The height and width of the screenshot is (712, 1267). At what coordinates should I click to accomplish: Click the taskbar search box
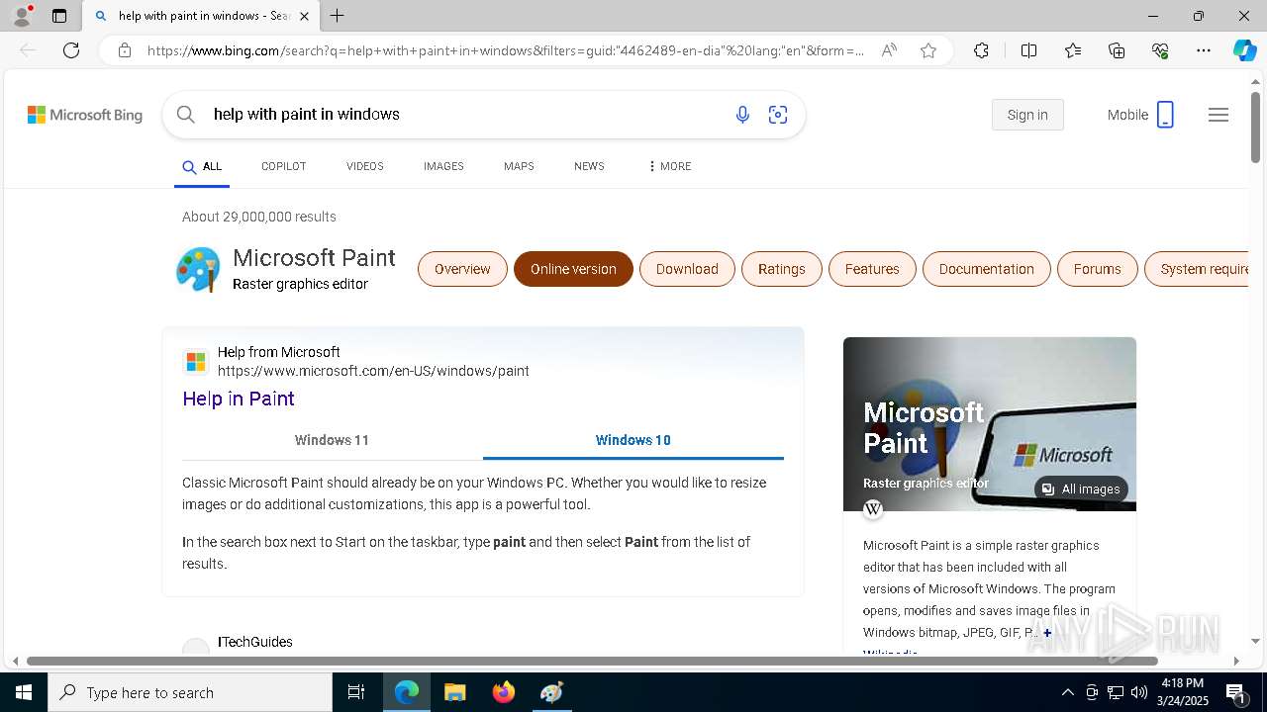pos(190,692)
